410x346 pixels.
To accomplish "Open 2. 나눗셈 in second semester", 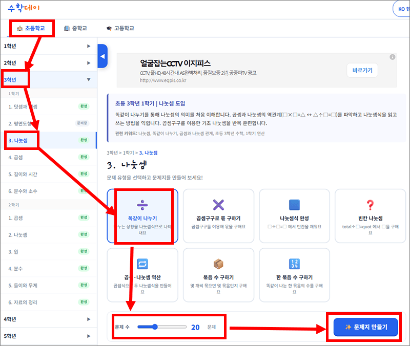I will coord(49,235).
